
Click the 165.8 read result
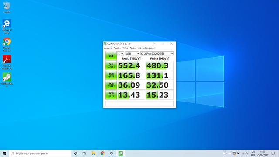coord(131,75)
